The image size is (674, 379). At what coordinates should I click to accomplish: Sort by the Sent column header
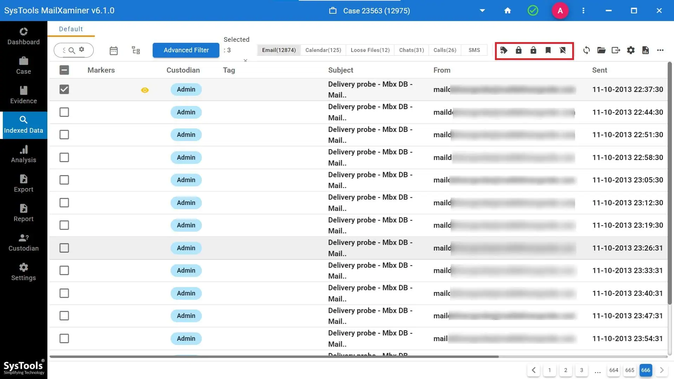599,70
